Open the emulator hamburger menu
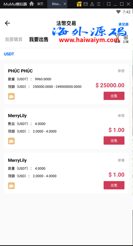This screenshot has width=133, height=246. 99,4
